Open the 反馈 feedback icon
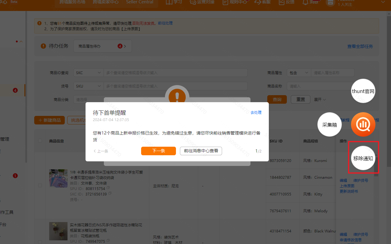Screen dimensions: 391x244 (x=281, y=2)
